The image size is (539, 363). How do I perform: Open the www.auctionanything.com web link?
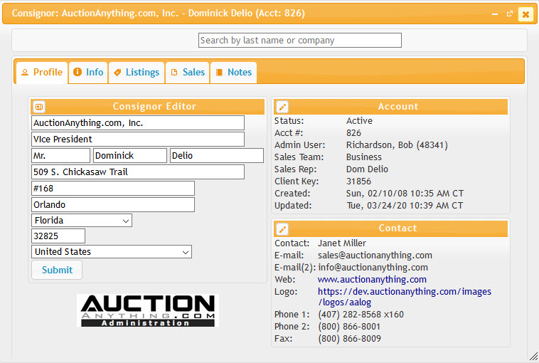coord(372,280)
